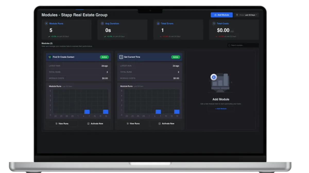Click the Add Module button in header
The width and height of the screenshot is (309, 173).
221,15
